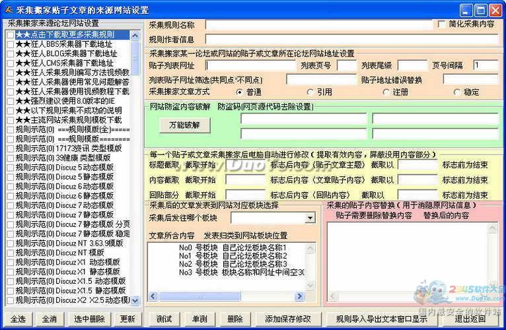Enable the 简化采集内容 checkbox
The image size is (506, 330).
441,24
